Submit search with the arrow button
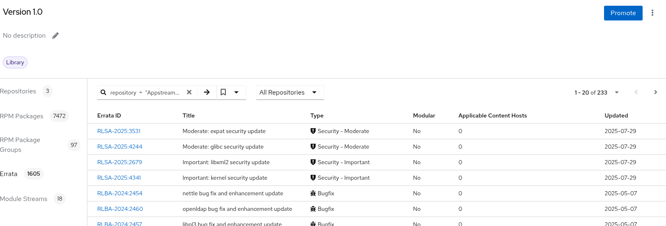666x226 pixels. 207,93
